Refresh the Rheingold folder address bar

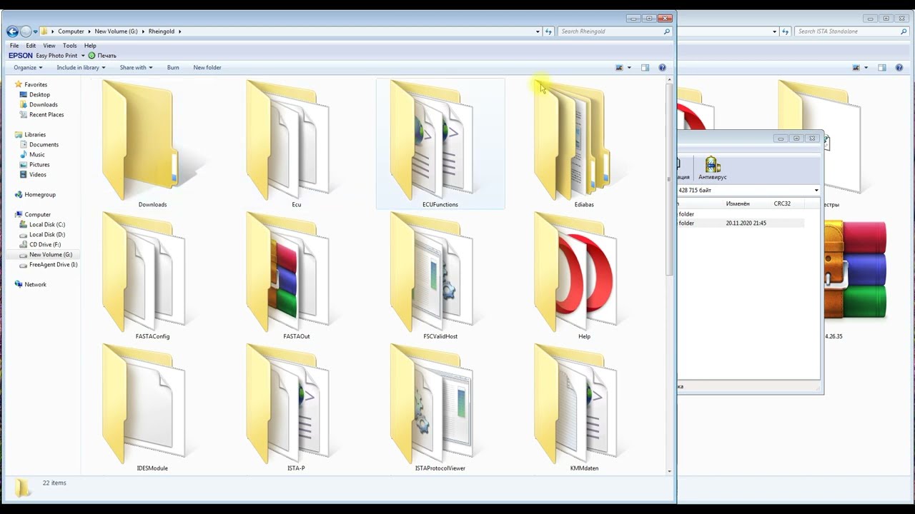point(548,31)
